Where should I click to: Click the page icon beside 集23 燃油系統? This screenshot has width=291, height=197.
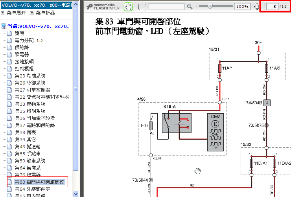9,75
